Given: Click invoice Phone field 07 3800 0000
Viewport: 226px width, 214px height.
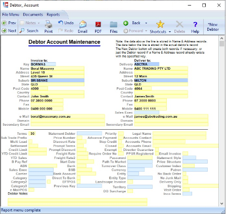Looking at the screenshot, I should [47, 100].
